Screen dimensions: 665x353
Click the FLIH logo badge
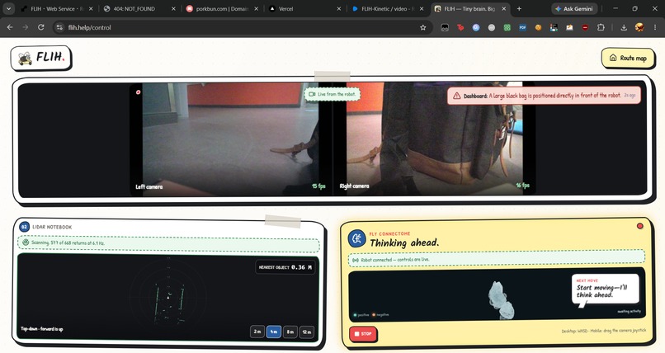41,58
